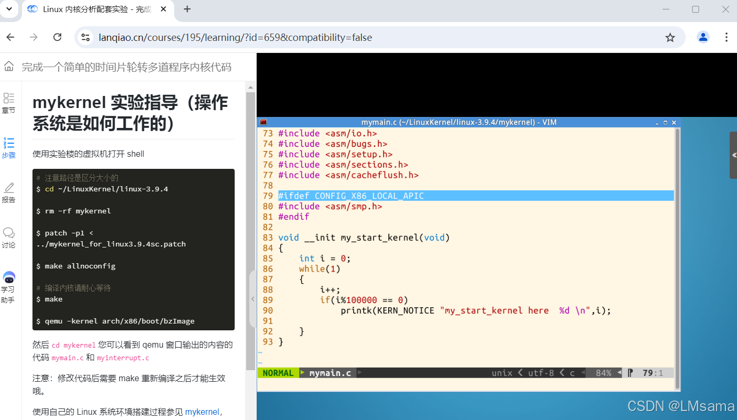Image resolution: width=737 pixels, height=420 pixels.
Task: Open the 讨论 discussion sidebar item
Action: coord(8,238)
